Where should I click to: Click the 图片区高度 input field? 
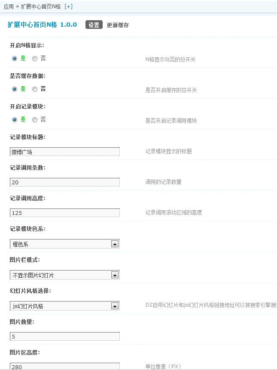tap(65, 367)
